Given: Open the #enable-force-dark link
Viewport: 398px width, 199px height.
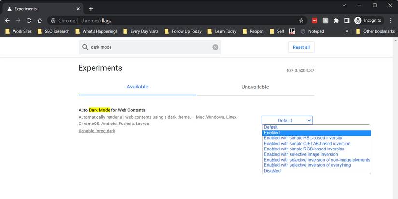Looking at the screenshot, I should coord(96,131).
